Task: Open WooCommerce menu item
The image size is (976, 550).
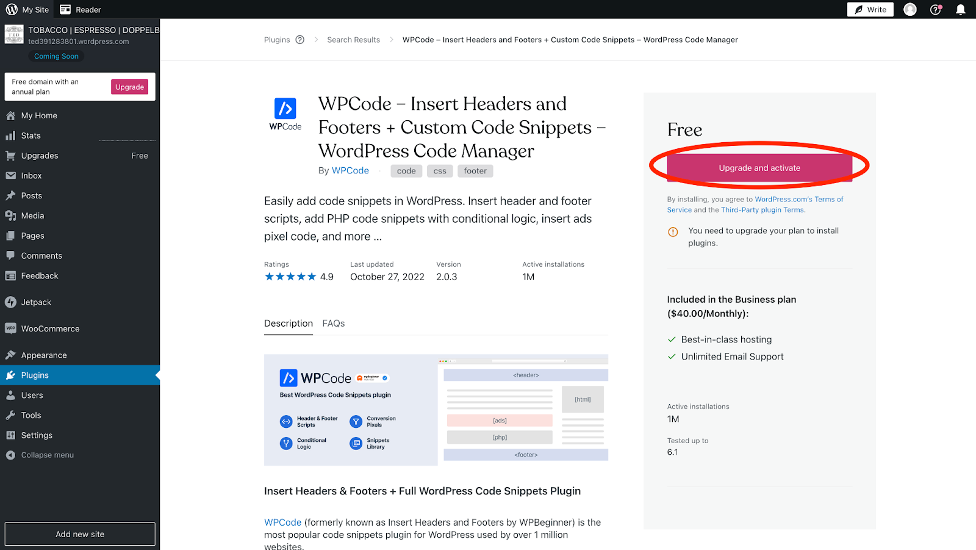Action: [51, 328]
